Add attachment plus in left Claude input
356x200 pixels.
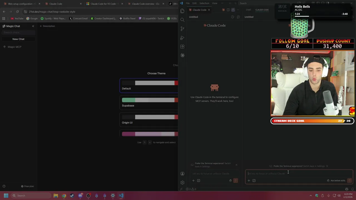[x=193, y=181]
